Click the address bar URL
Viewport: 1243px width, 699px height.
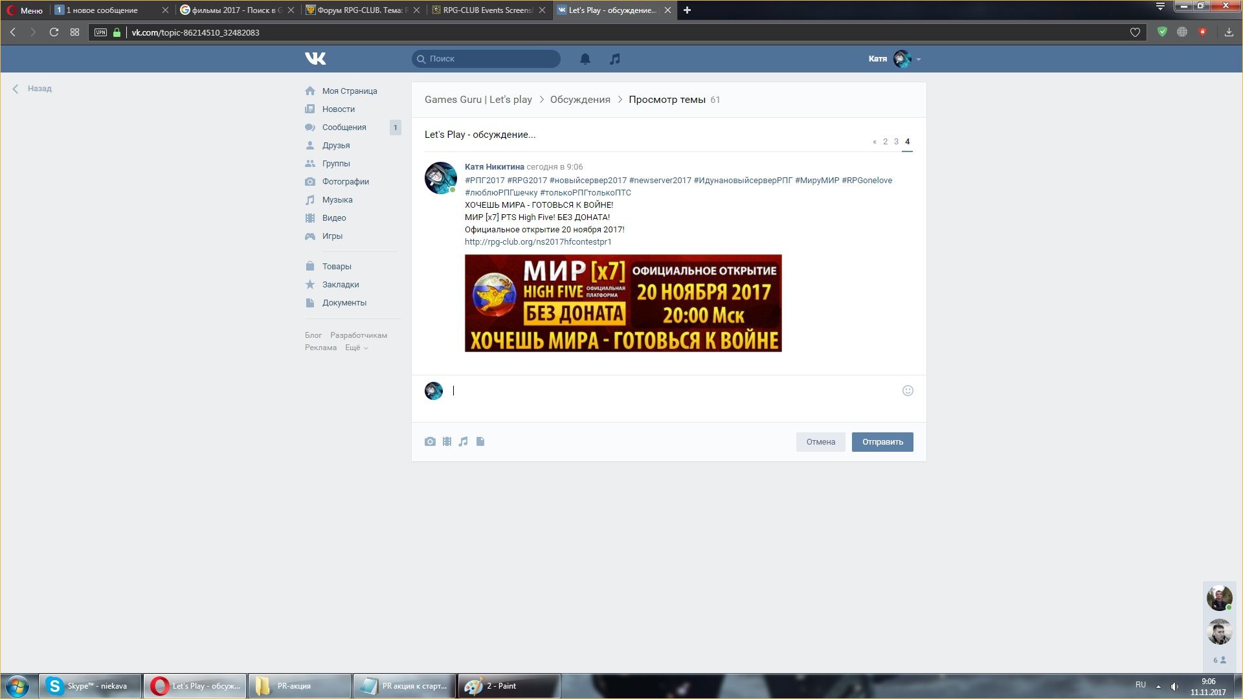point(196,32)
